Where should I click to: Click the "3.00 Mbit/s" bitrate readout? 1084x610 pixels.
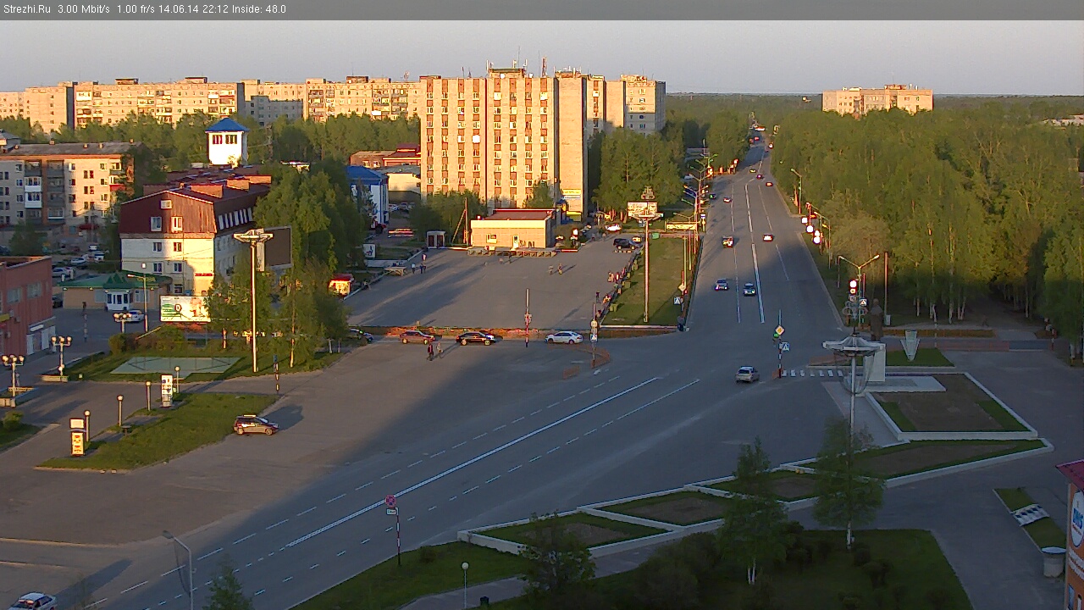coord(84,9)
